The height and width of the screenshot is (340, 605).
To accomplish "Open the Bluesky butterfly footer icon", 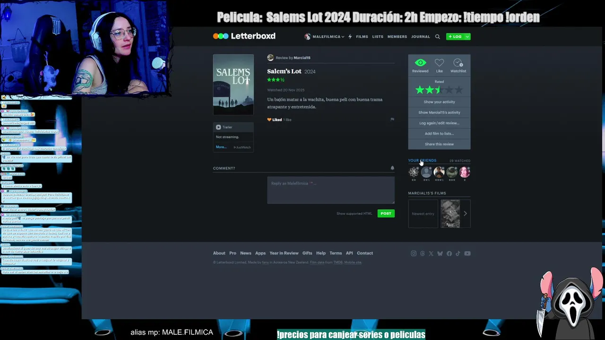I will point(440,254).
